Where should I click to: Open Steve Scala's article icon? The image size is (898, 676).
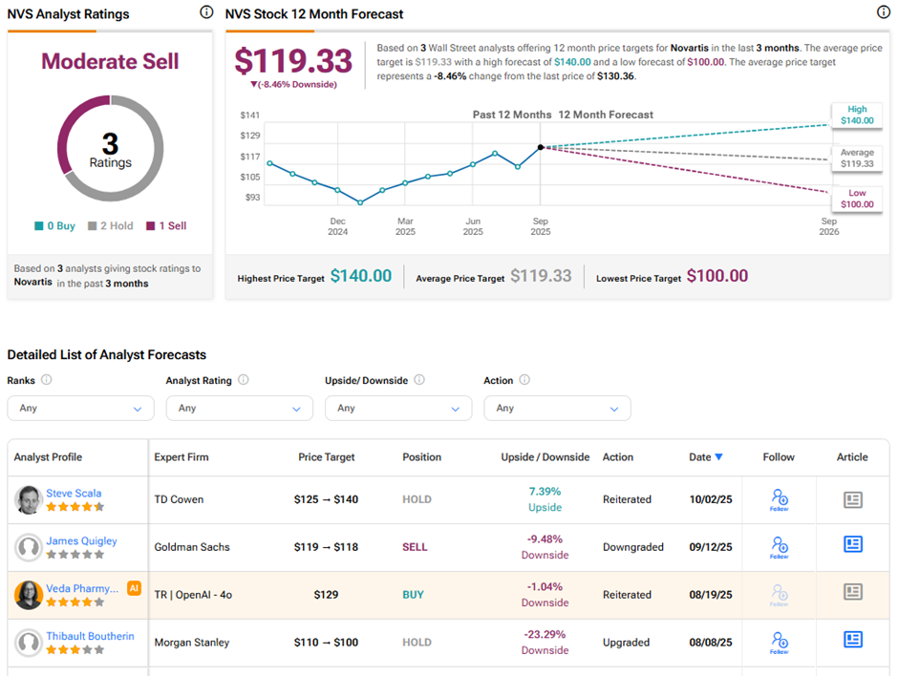[x=853, y=499]
